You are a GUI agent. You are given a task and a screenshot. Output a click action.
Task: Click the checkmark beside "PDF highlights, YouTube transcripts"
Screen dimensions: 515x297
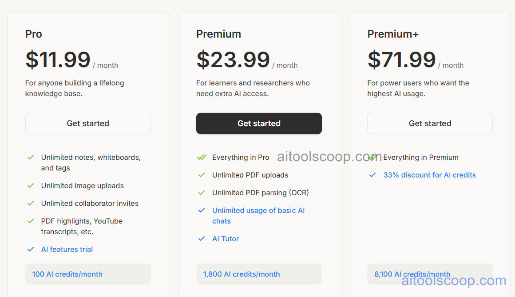click(31, 221)
